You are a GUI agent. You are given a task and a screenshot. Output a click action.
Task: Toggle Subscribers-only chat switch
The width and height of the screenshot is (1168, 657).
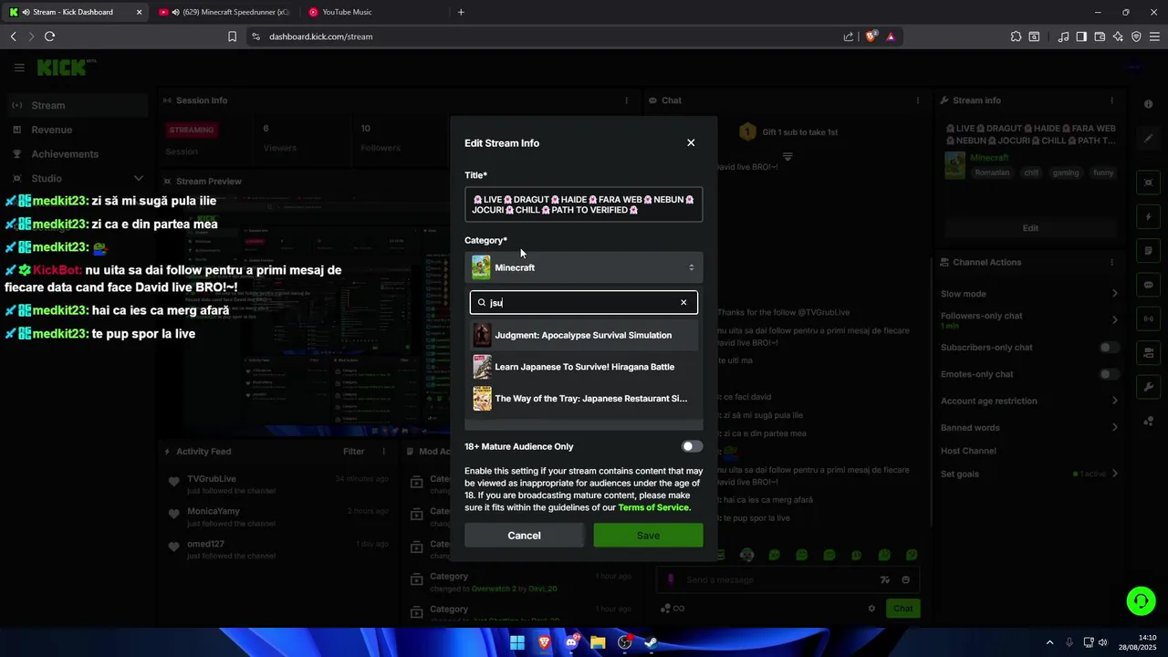click(x=1109, y=348)
